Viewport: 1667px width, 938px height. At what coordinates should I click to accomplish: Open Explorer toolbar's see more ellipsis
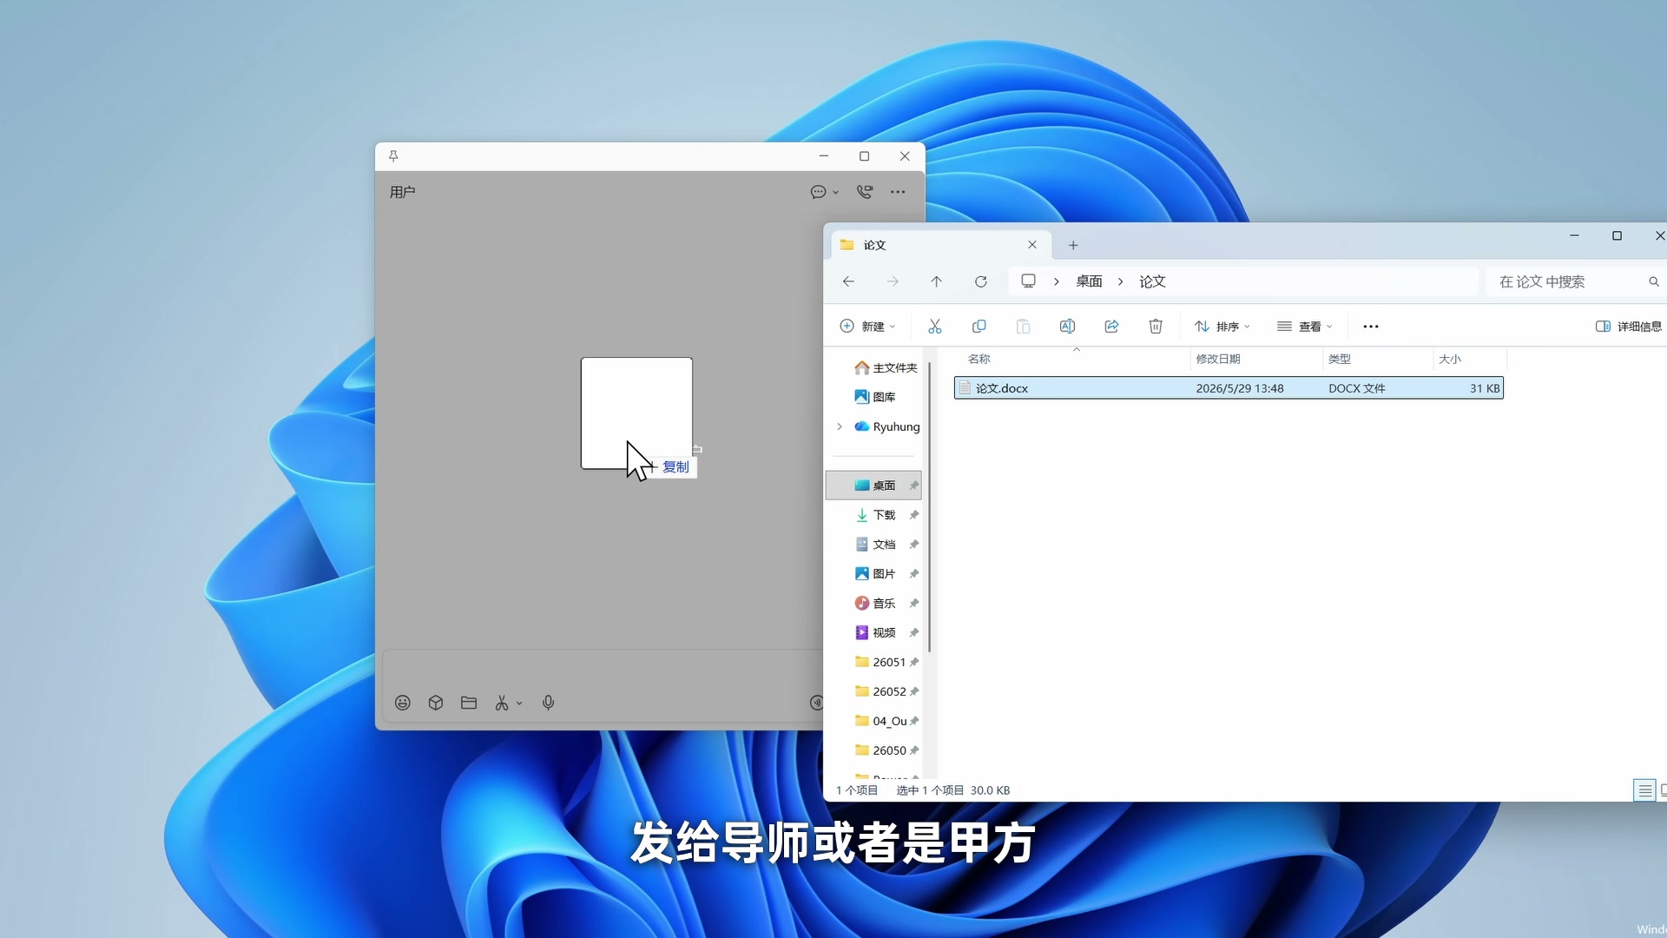pos(1371,327)
